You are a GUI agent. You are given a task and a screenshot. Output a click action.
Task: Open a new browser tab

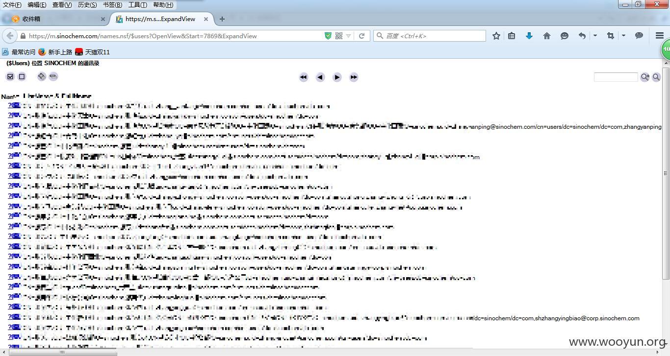(x=222, y=19)
